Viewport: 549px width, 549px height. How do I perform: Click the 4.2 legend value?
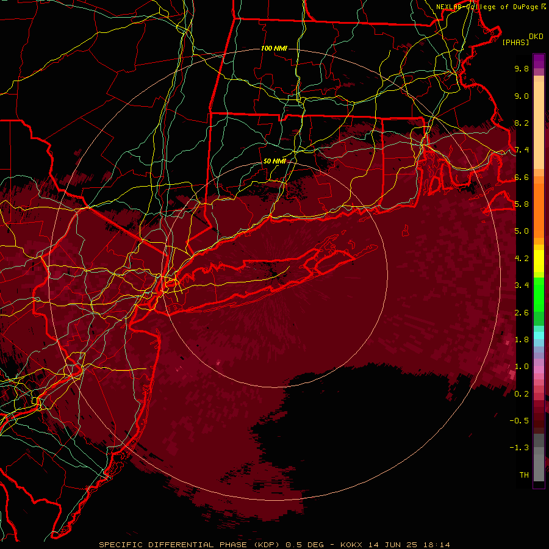(522, 259)
